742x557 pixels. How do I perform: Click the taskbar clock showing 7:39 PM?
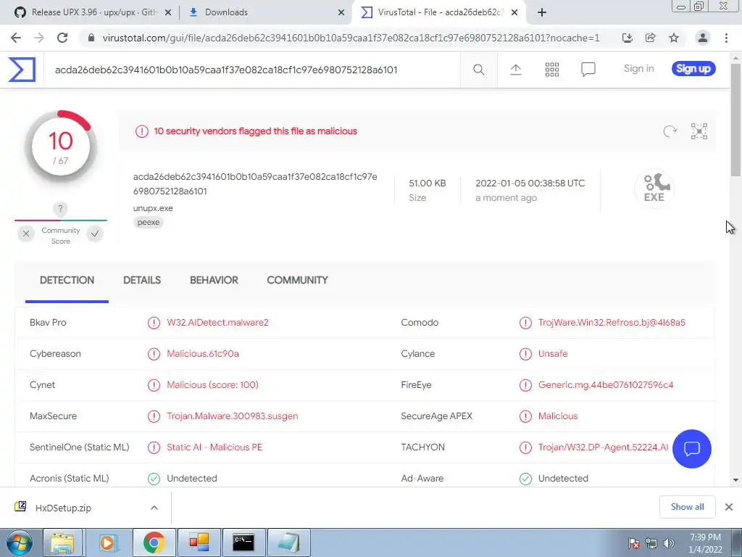click(x=705, y=543)
